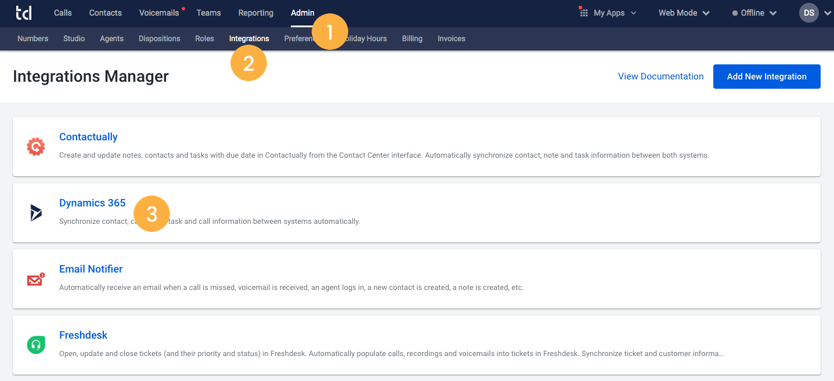834x381 pixels.
Task: Click the DS profile avatar
Action: (x=808, y=12)
